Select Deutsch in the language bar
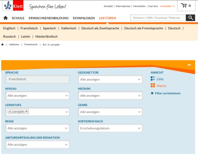198x155 pixels. (x=174, y=28)
